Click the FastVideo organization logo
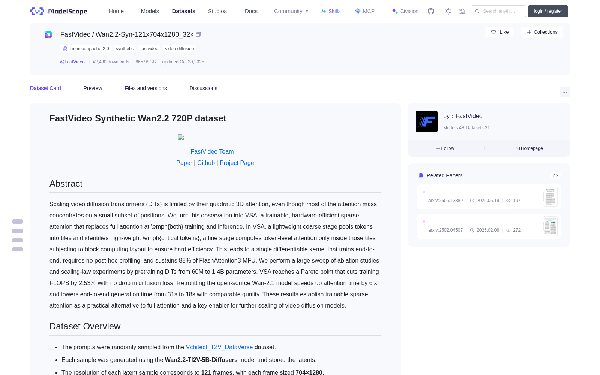Image resolution: width=600 pixels, height=375 pixels. click(427, 121)
